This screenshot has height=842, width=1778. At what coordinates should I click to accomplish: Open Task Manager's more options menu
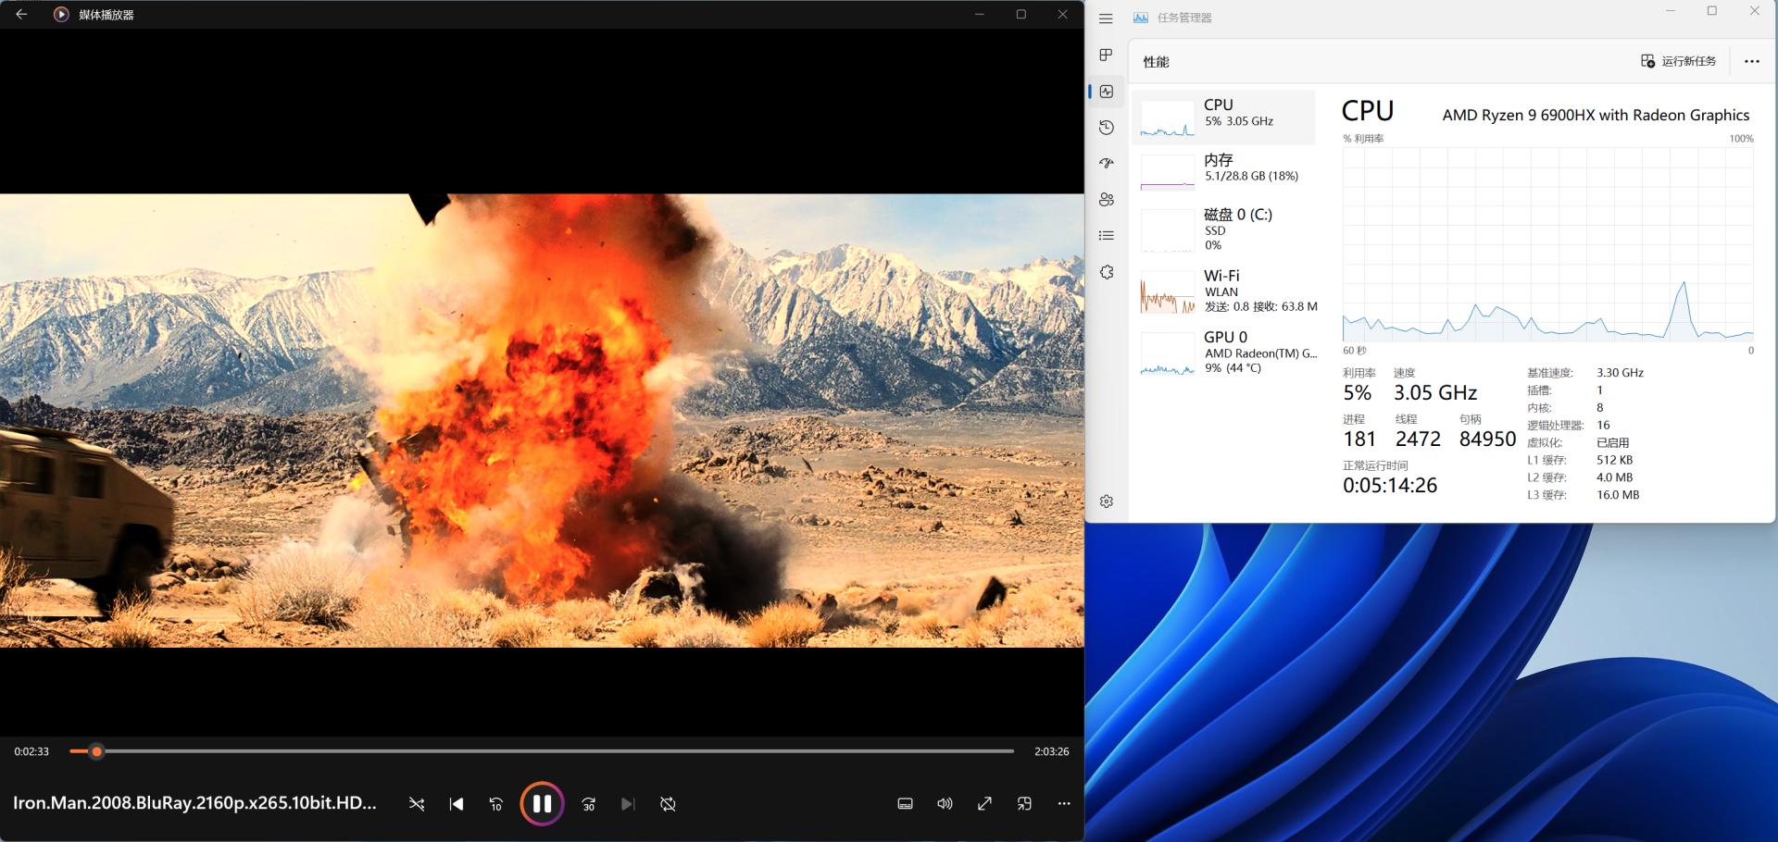1750,61
